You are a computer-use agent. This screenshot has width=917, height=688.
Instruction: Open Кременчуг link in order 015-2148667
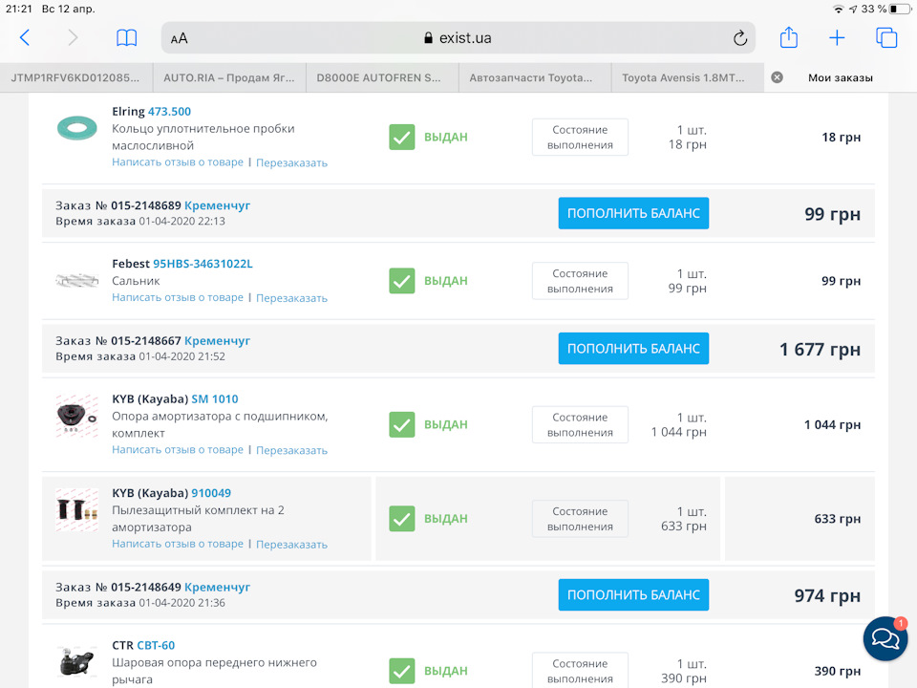tap(217, 340)
